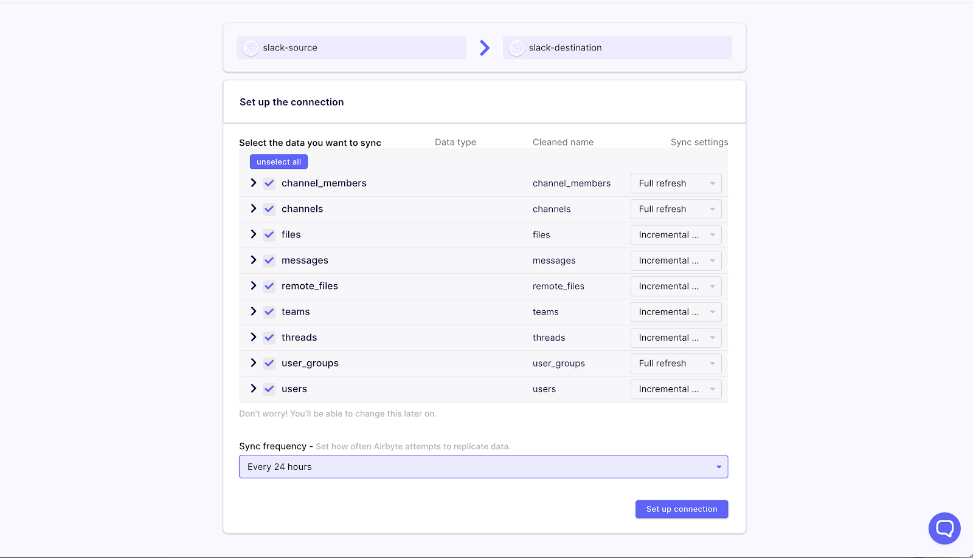Open the Full refresh dropdown for channel_members
Screen dimensions: 973x558
click(675, 183)
